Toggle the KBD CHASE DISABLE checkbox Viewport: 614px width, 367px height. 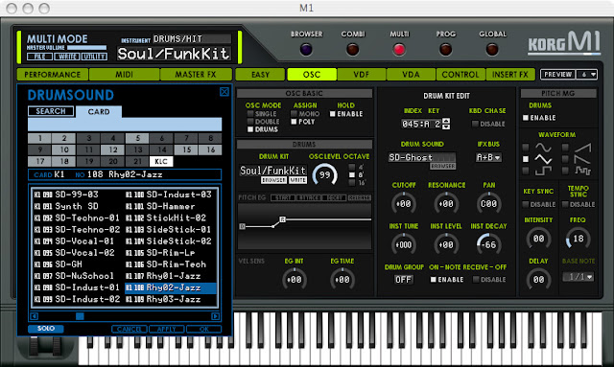475,124
